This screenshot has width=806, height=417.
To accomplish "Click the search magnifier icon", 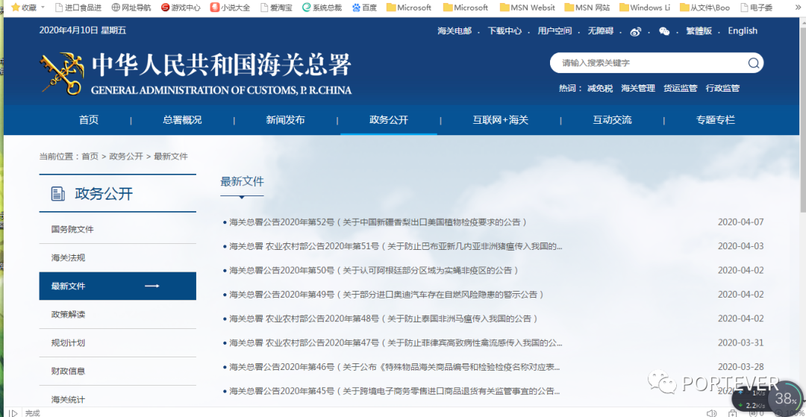I will pos(754,63).
